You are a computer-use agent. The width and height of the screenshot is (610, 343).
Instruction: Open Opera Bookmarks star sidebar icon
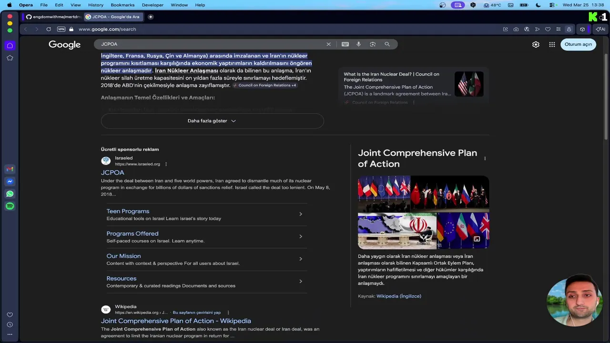coord(10,58)
